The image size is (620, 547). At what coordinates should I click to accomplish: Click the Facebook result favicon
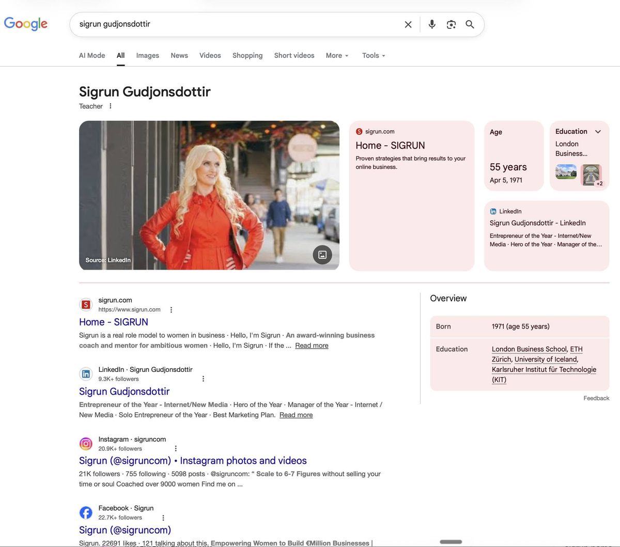(x=86, y=512)
